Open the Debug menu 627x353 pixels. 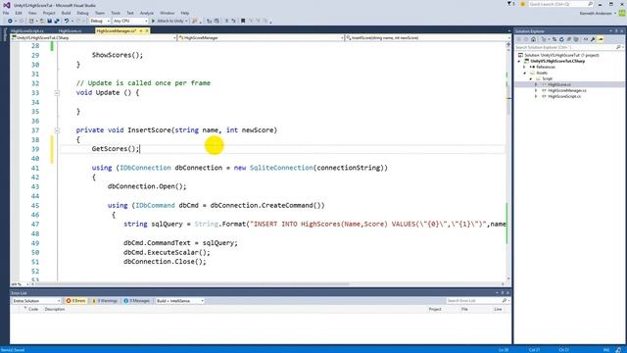82,13
